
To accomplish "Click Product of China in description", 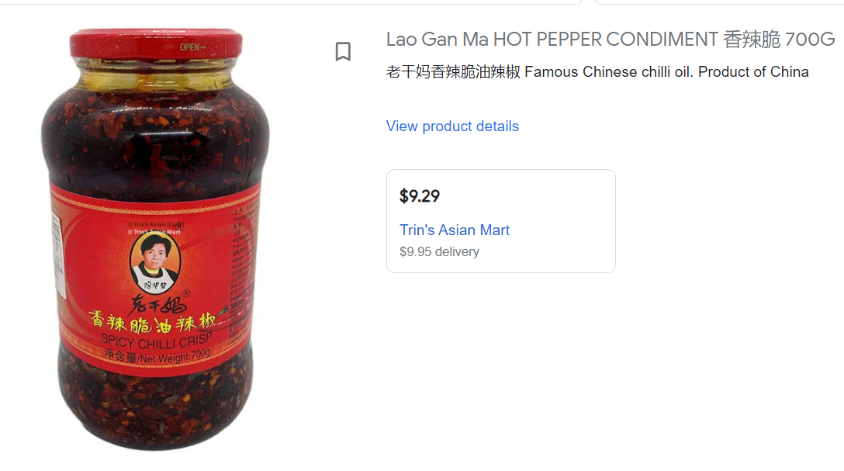I will tap(753, 71).
